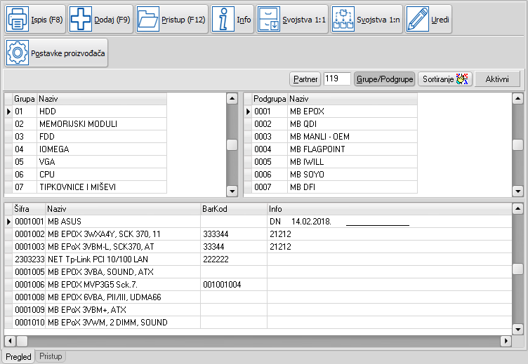Select subgroup MB DFI
This screenshot has height=364, width=528.
(x=331, y=187)
